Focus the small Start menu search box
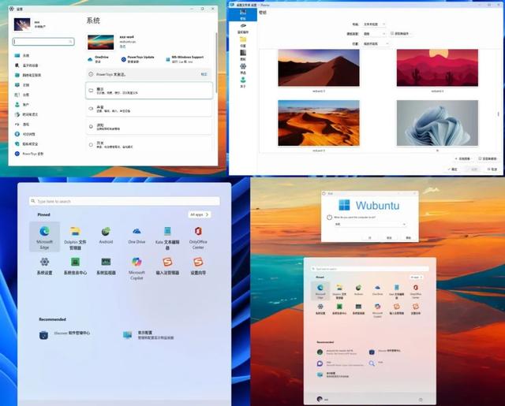The width and height of the screenshot is (505, 406). point(370,269)
